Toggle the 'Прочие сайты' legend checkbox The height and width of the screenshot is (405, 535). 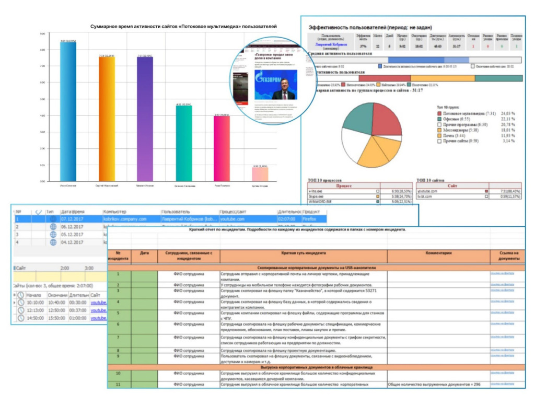[439, 141]
